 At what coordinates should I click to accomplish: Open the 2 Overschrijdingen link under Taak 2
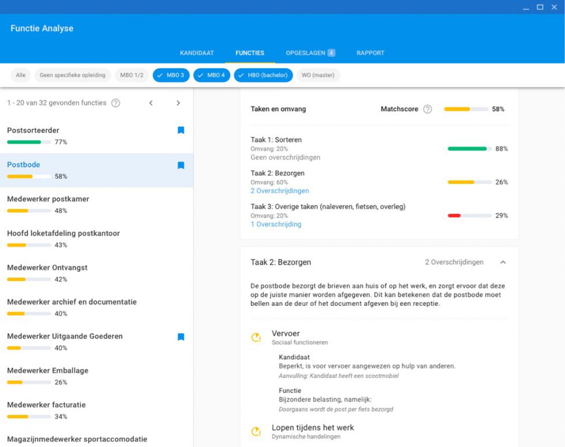[278, 190]
